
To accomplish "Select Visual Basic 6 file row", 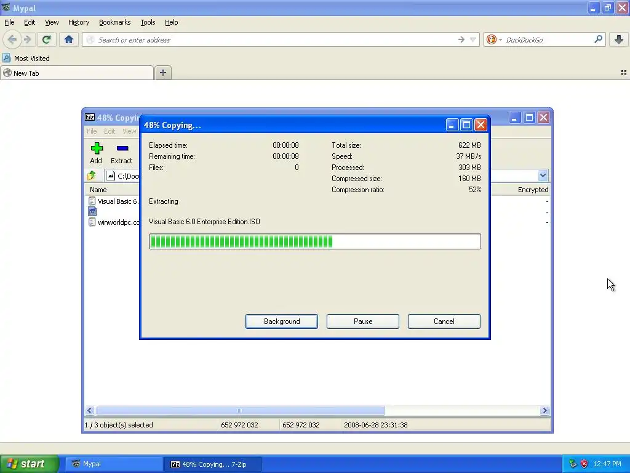I will 114,201.
